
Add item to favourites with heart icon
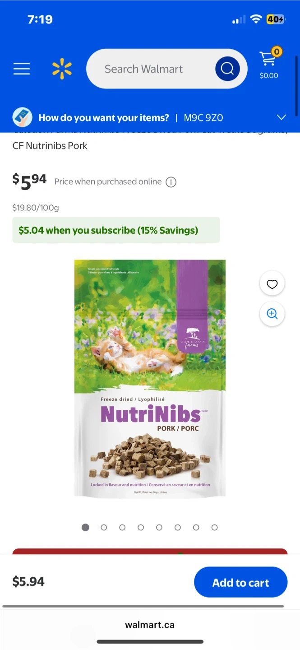click(272, 284)
